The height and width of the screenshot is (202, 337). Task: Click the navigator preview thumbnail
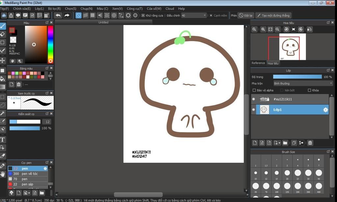tap(292, 47)
